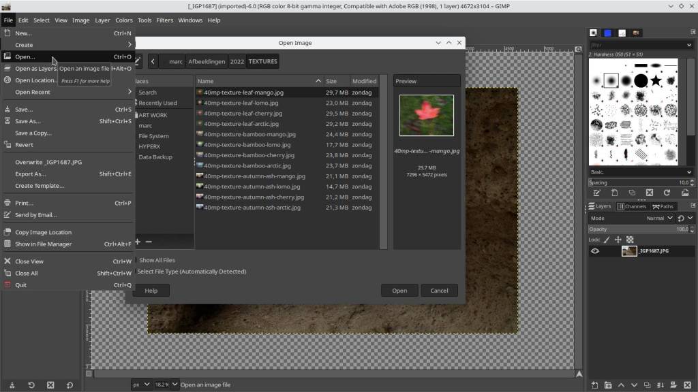The height and width of the screenshot is (392, 698).
Task: Select the large hard round brush
Action: point(641,80)
